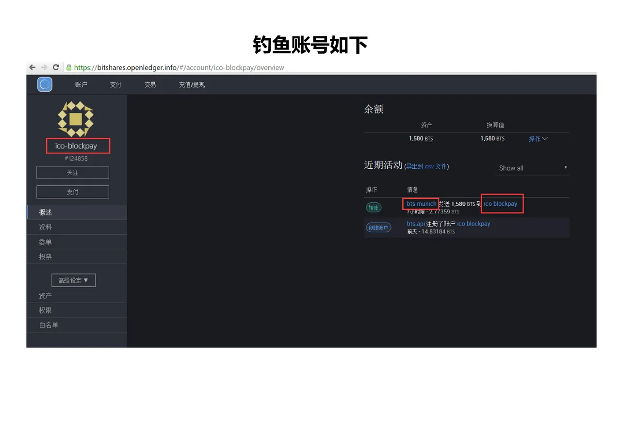Click ico-blockpay link in the transfer row
Screen dimensions: 621x439
click(501, 204)
